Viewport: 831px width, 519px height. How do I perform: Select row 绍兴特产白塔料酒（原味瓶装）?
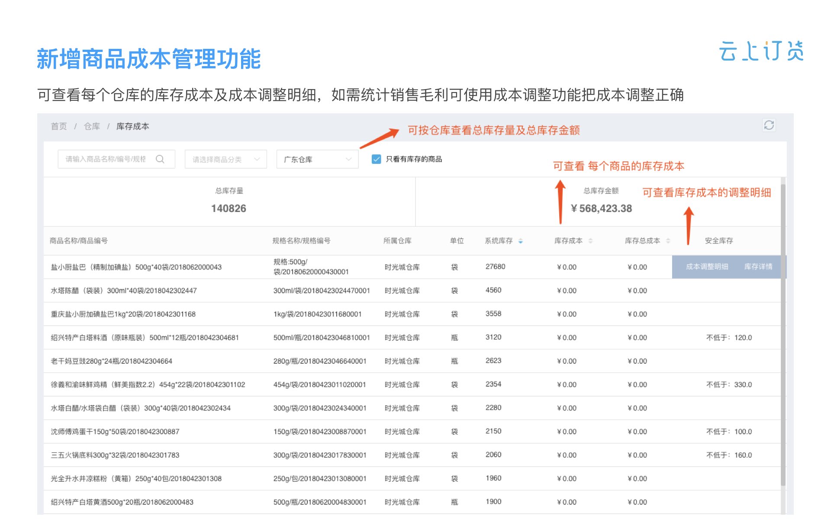click(x=412, y=337)
